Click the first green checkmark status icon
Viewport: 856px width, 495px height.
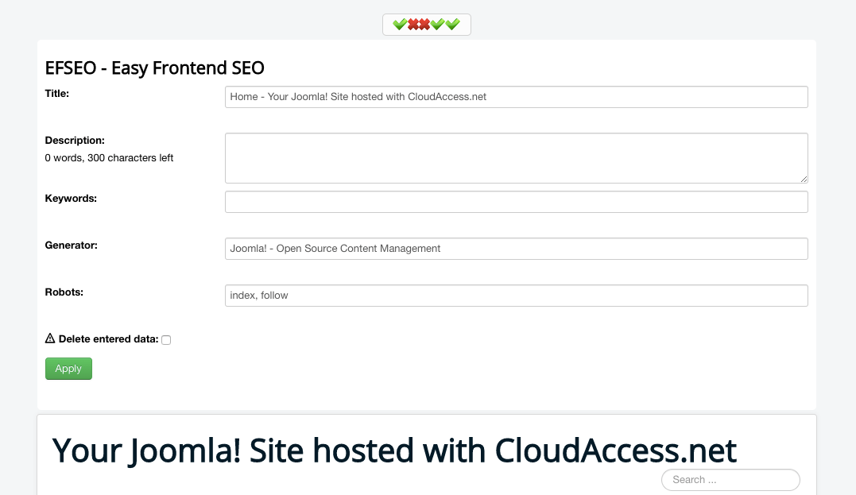(x=400, y=24)
